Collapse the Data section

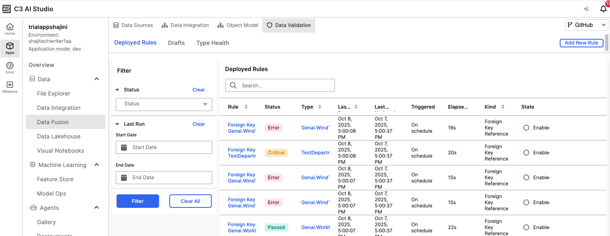pyautogui.click(x=96, y=79)
